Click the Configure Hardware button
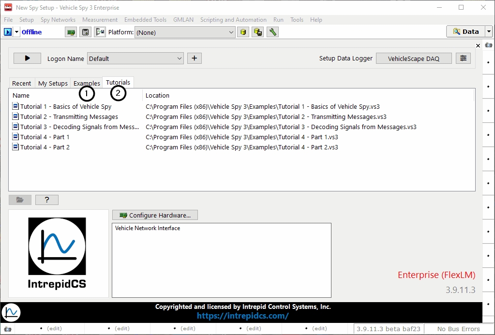 coord(155,215)
